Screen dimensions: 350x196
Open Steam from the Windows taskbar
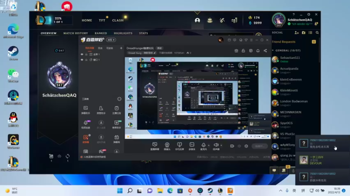coord(210,191)
